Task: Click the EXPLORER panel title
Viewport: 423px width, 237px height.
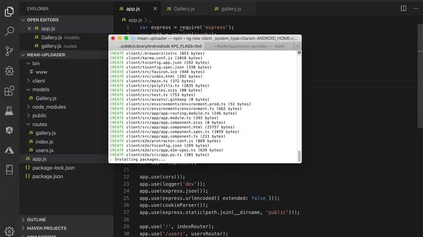Action: pos(38,9)
